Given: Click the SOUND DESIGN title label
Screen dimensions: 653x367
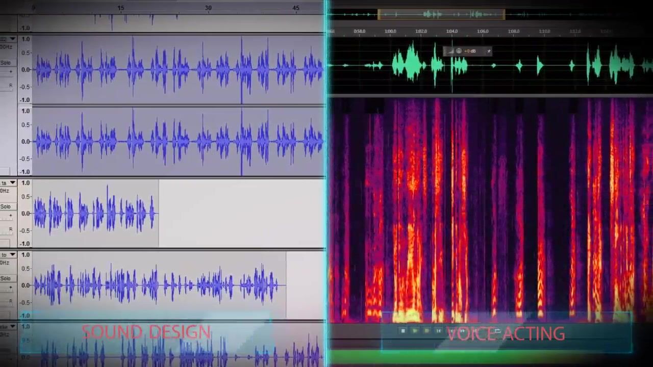Looking at the screenshot, I should (x=146, y=332).
